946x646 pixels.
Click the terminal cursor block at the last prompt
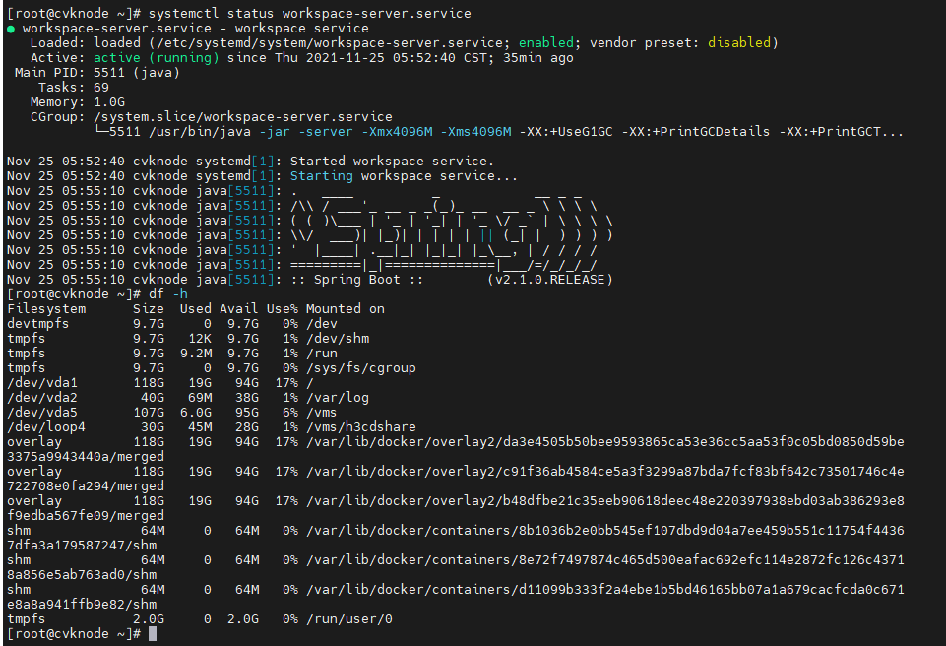(x=153, y=634)
